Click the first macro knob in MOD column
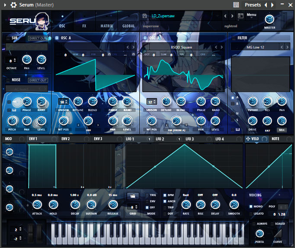This screenshot has height=248, width=295. (x=10, y=152)
